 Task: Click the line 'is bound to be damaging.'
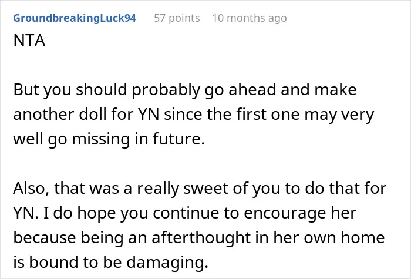coord(110,262)
